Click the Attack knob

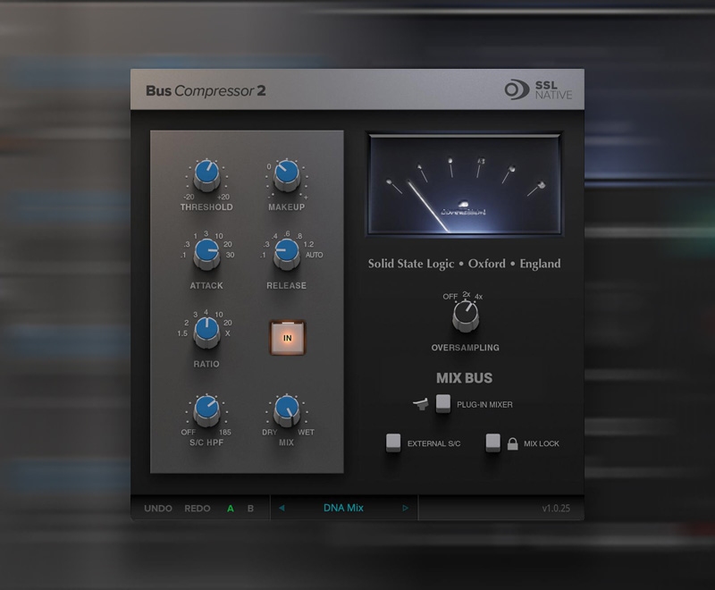206,254
